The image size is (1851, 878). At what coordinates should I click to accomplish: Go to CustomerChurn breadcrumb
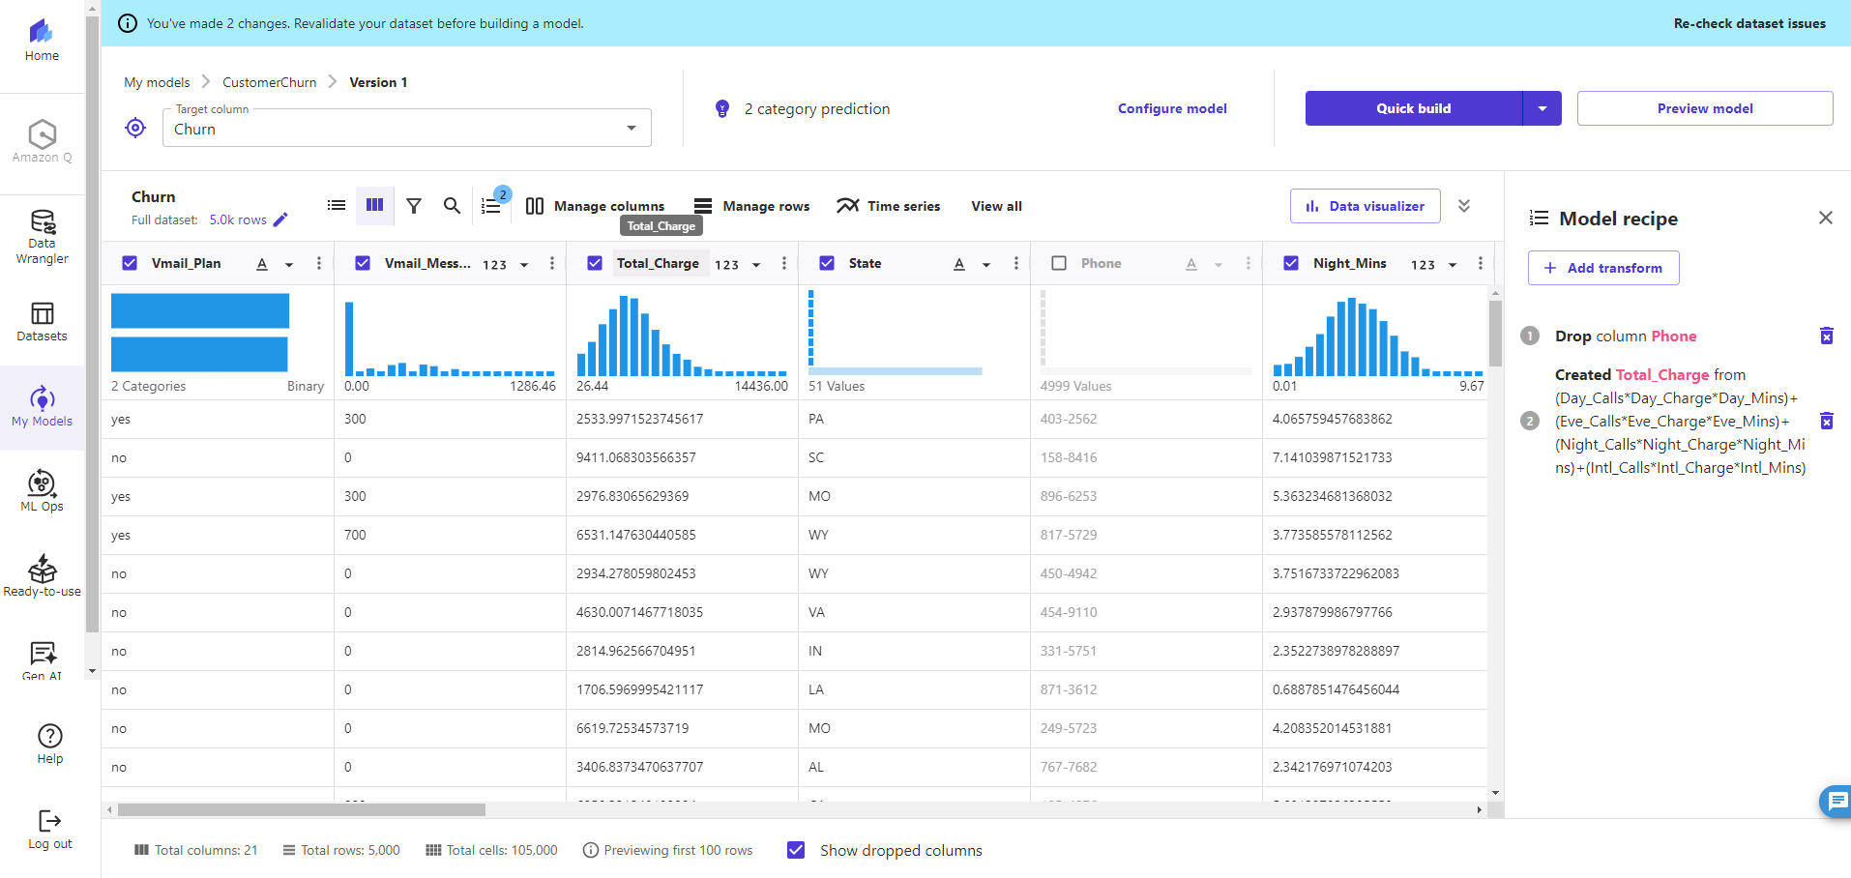click(x=270, y=82)
